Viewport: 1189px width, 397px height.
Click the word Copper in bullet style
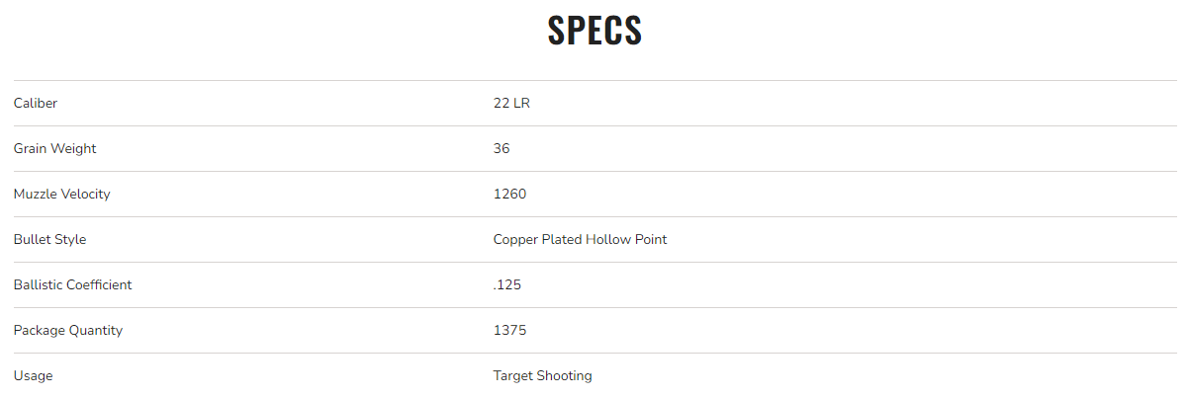pyautogui.click(x=515, y=240)
